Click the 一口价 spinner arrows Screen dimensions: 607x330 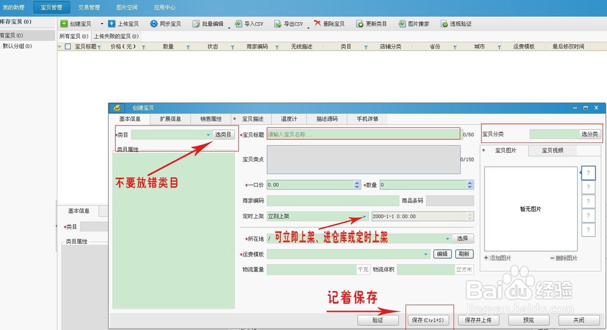(357, 185)
